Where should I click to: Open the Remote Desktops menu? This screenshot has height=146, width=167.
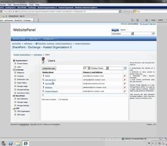pyautogui.click(x=20, y=5)
